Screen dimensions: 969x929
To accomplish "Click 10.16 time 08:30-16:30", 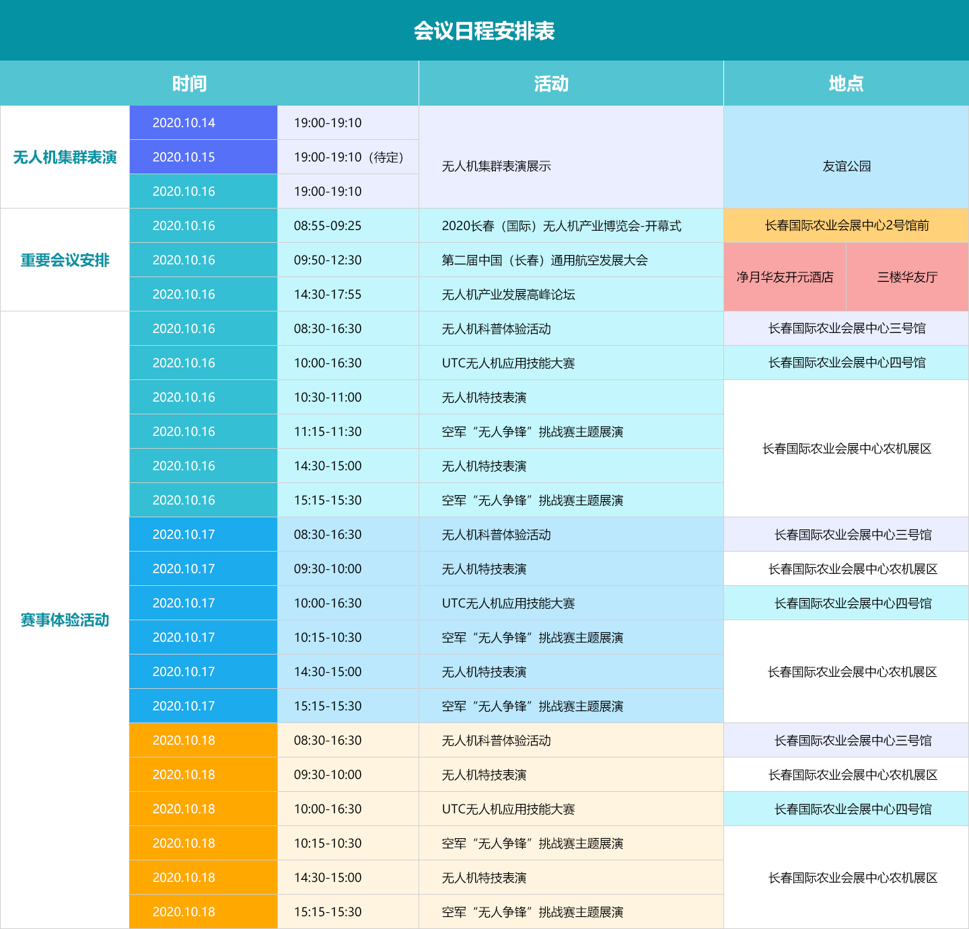I will tap(348, 328).
